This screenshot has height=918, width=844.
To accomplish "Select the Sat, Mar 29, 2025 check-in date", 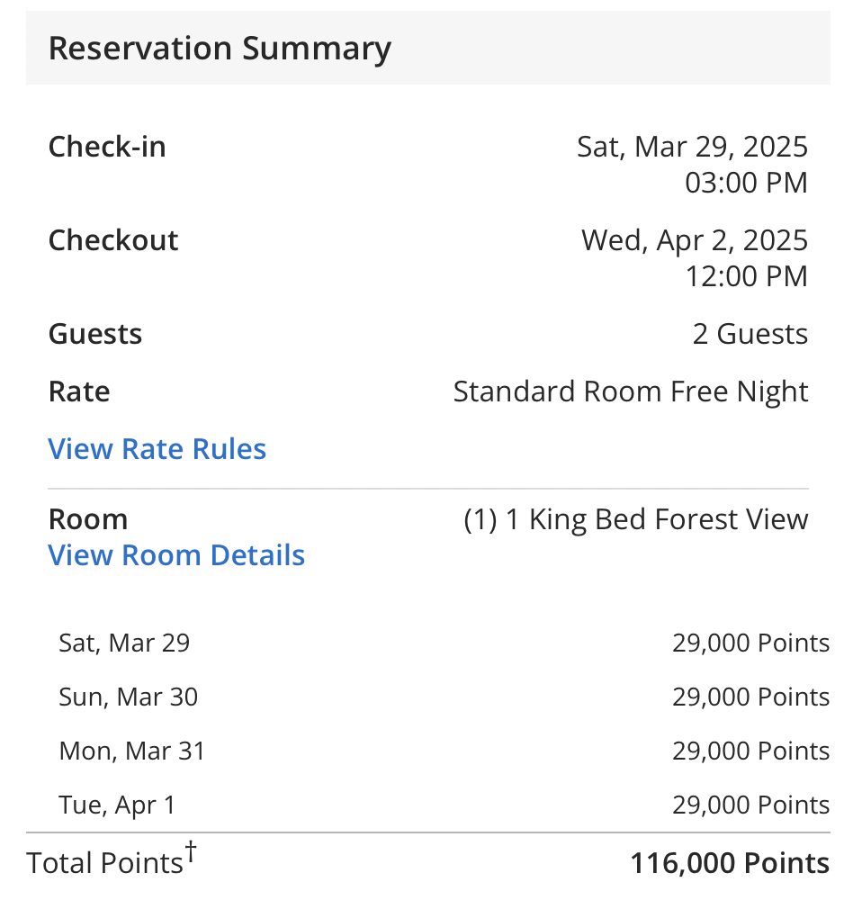I will 692,146.
